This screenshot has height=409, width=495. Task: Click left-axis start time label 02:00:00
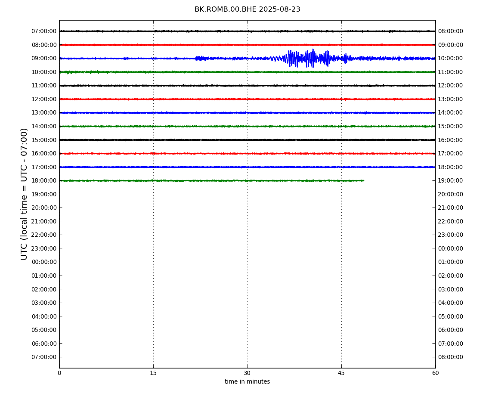click(x=44, y=289)
